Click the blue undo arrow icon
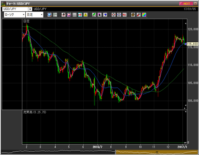 pyautogui.click(x=105, y=15)
